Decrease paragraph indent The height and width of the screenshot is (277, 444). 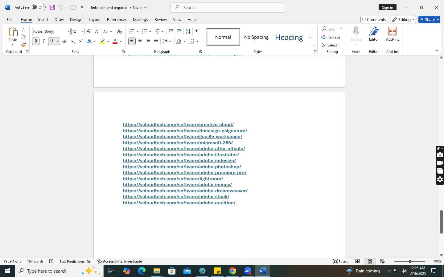(x=171, y=31)
